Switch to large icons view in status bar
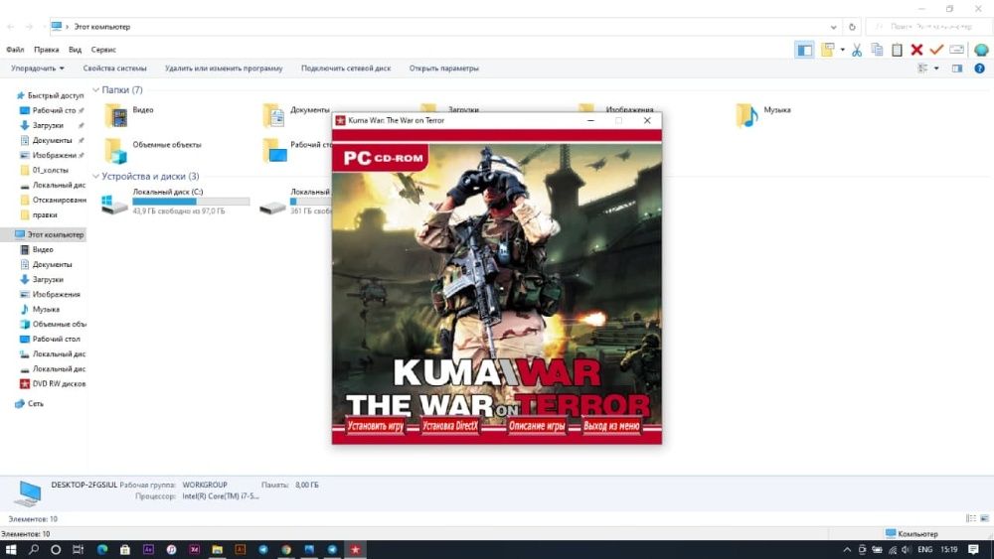994x559 pixels. 984,518
